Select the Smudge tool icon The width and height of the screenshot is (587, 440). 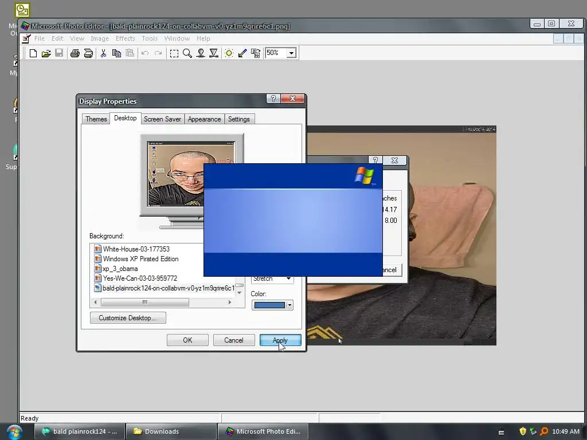[201, 53]
